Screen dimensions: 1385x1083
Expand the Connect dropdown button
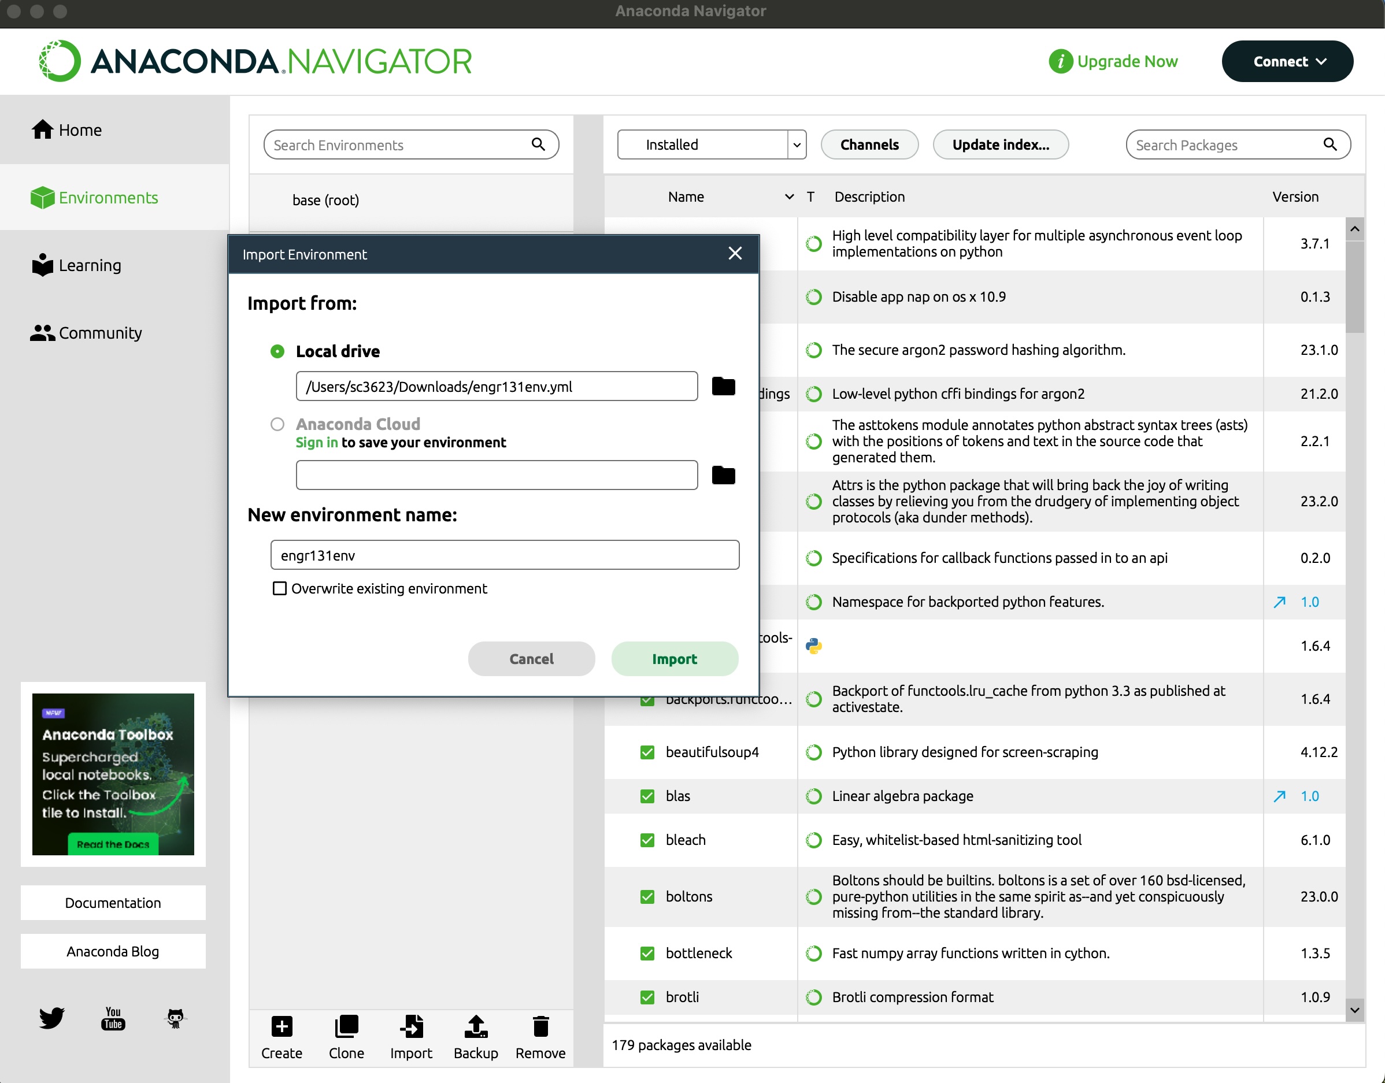point(1287,61)
